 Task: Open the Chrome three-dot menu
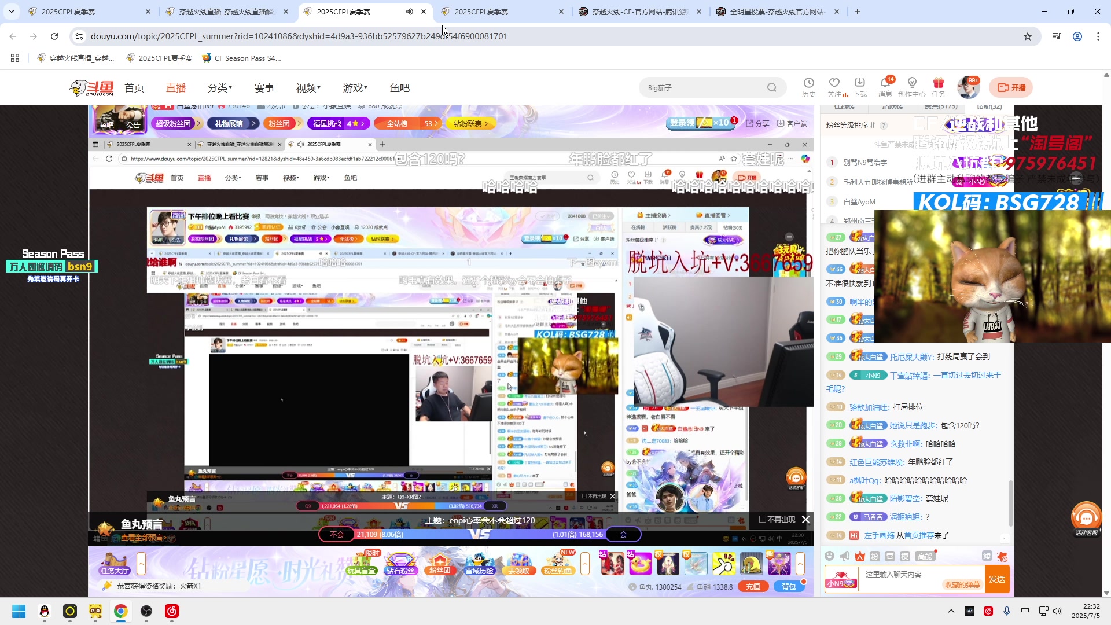tap(1098, 36)
